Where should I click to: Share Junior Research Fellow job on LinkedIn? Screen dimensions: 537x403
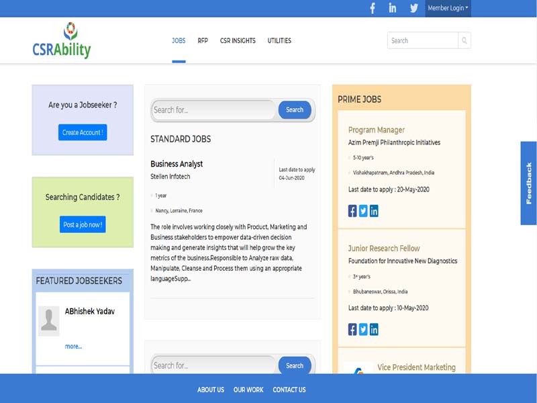coord(374,329)
